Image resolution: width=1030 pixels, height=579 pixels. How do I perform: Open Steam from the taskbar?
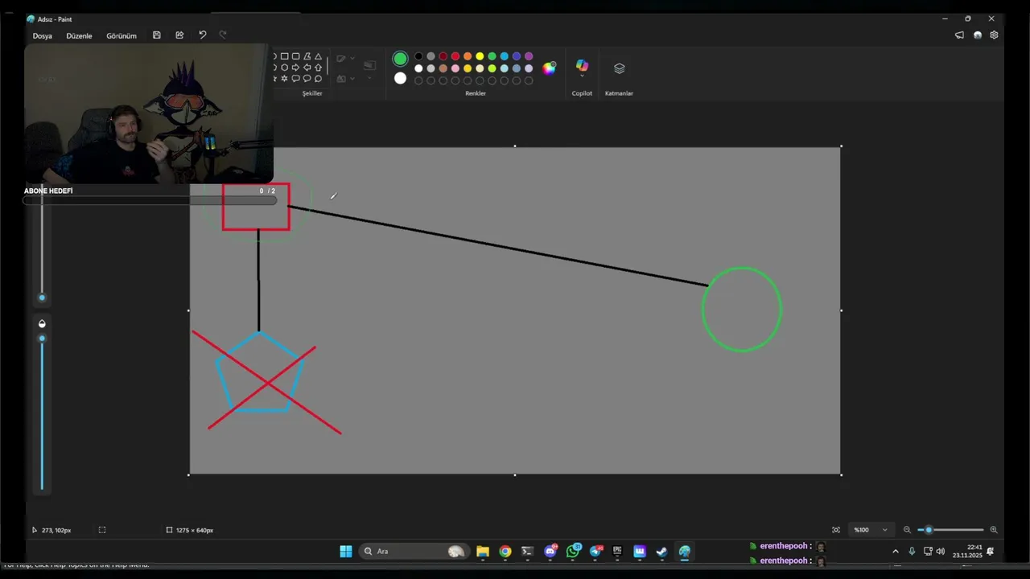coord(661,552)
